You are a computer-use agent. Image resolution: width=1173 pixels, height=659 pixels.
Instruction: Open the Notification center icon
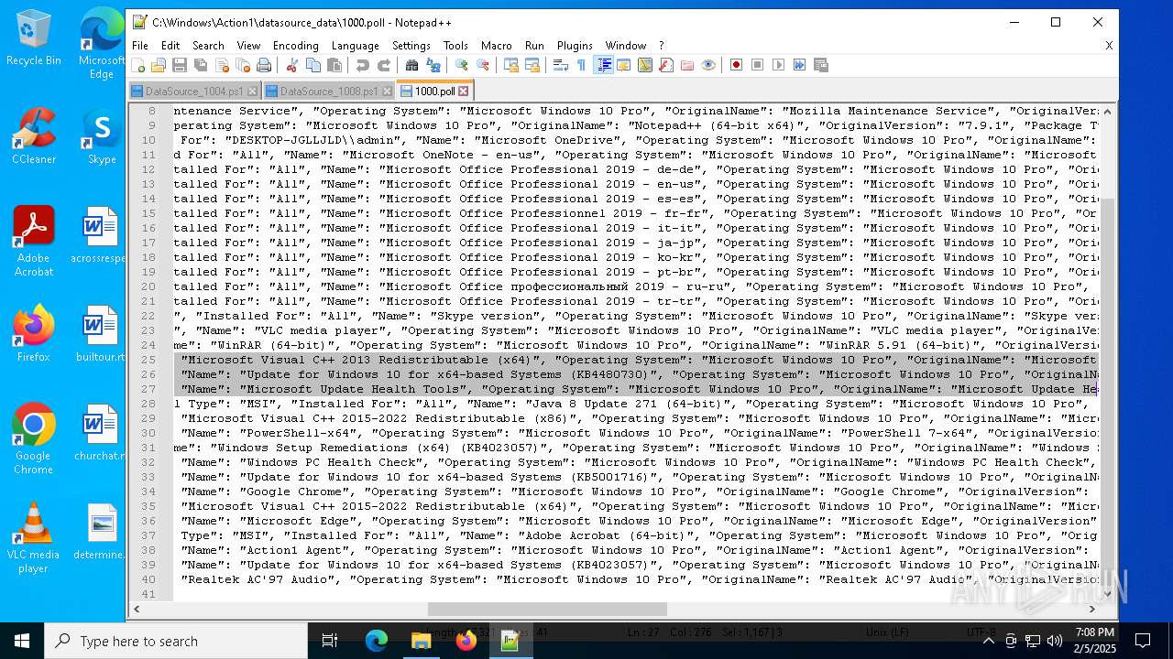point(1143,641)
